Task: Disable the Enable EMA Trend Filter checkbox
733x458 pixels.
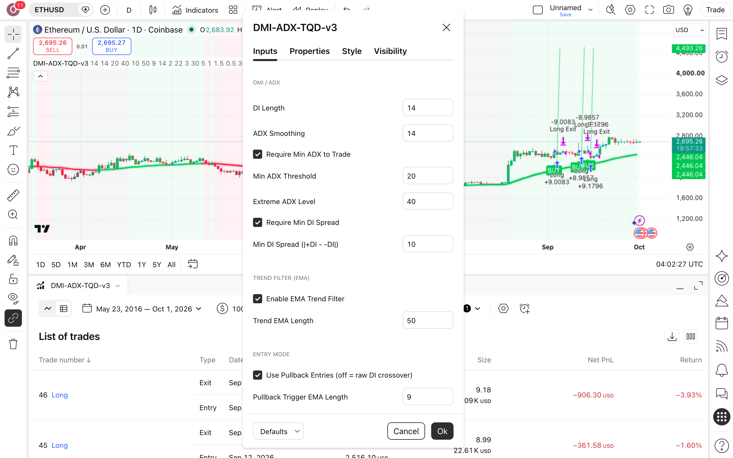Action: 258,299
